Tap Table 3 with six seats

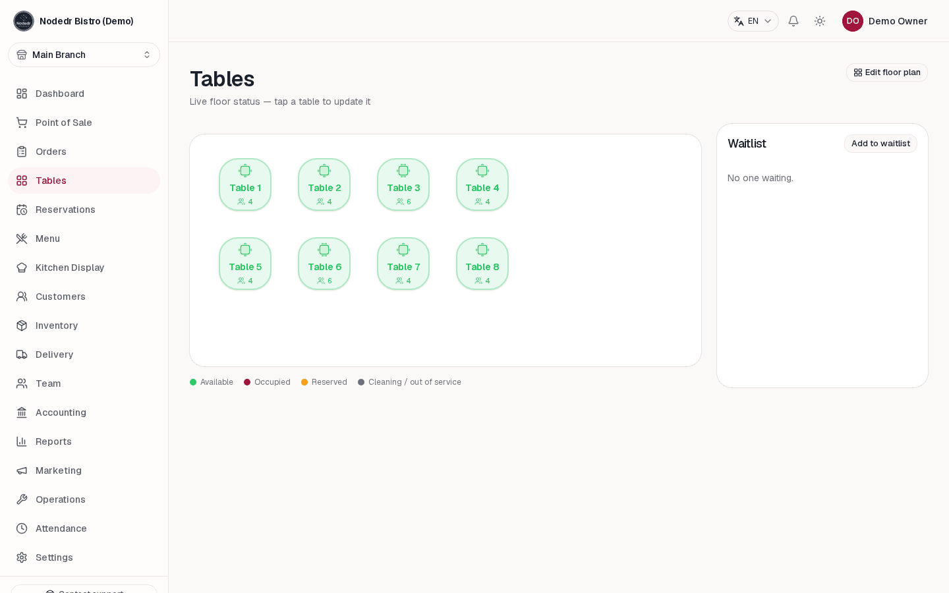(403, 184)
